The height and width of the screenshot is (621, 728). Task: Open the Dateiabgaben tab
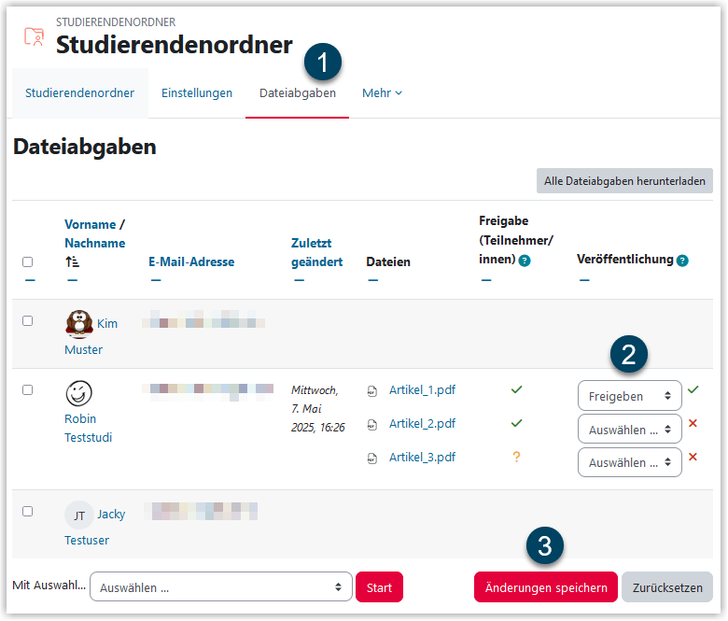(x=298, y=93)
